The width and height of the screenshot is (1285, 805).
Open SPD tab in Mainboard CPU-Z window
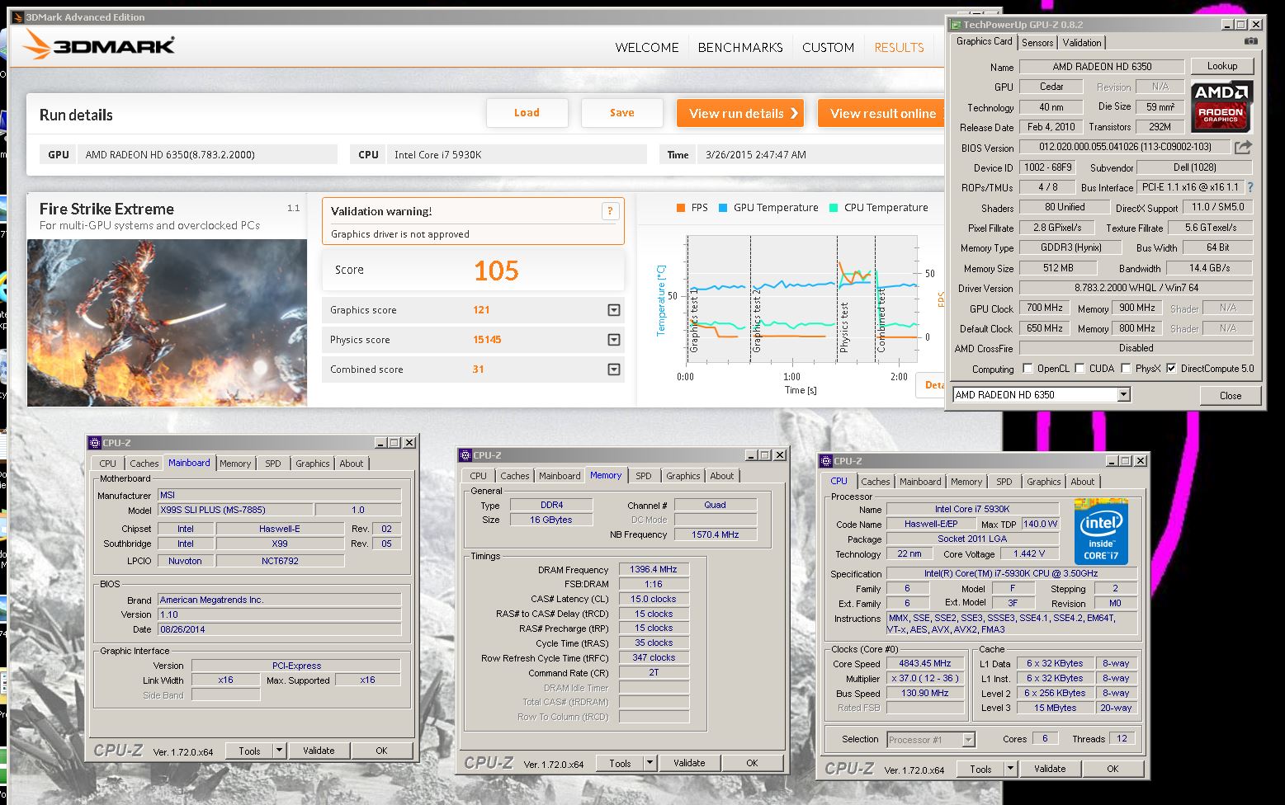[x=272, y=464]
